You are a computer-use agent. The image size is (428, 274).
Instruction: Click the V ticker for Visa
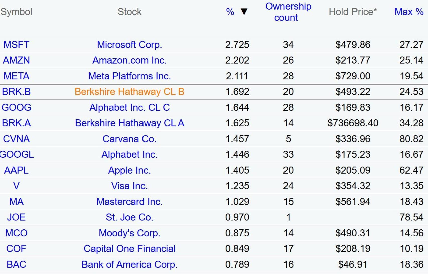[16, 186]
